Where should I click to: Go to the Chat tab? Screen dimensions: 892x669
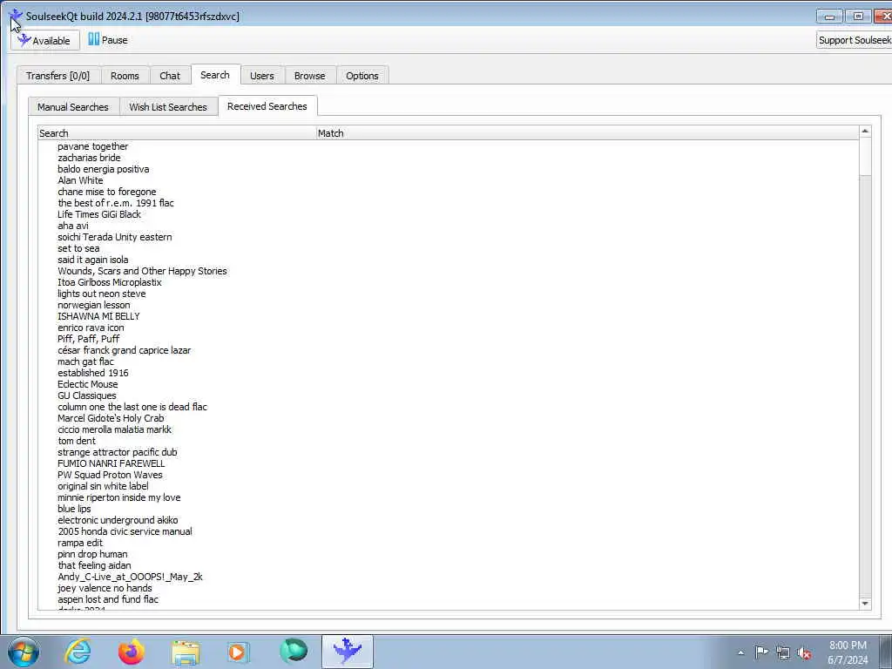(170, 76)
